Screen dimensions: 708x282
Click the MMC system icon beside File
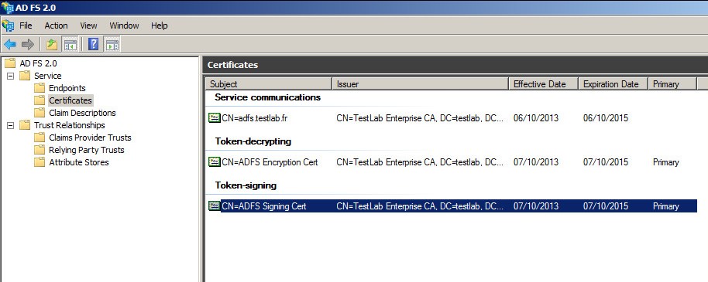(x=8, y=25)
